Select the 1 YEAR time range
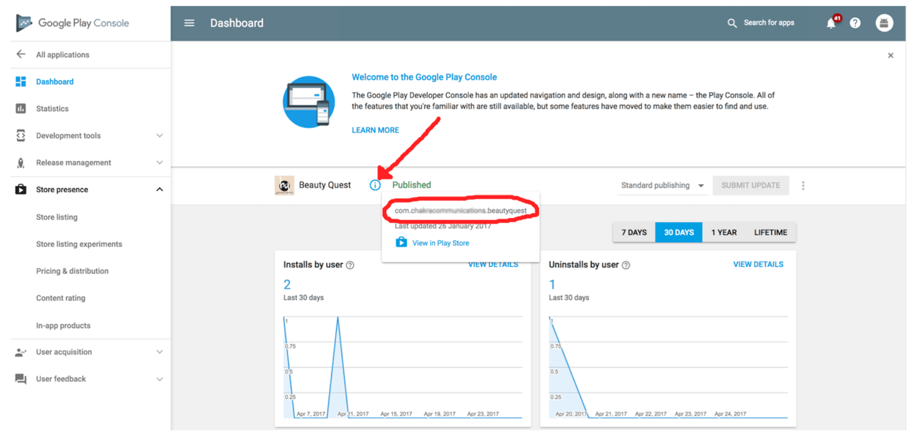This screenshot has height=433, width=909. tap(724, 233)
